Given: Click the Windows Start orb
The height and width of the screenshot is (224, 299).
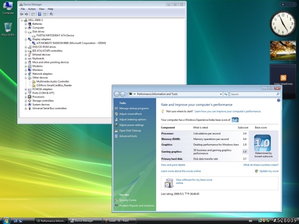Looking at the screenshot, I should pyautogui.click(x=6, y=220).
